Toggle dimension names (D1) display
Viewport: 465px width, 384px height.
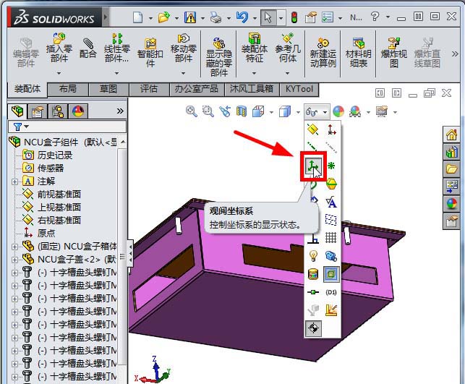click(x=331, y=292)
